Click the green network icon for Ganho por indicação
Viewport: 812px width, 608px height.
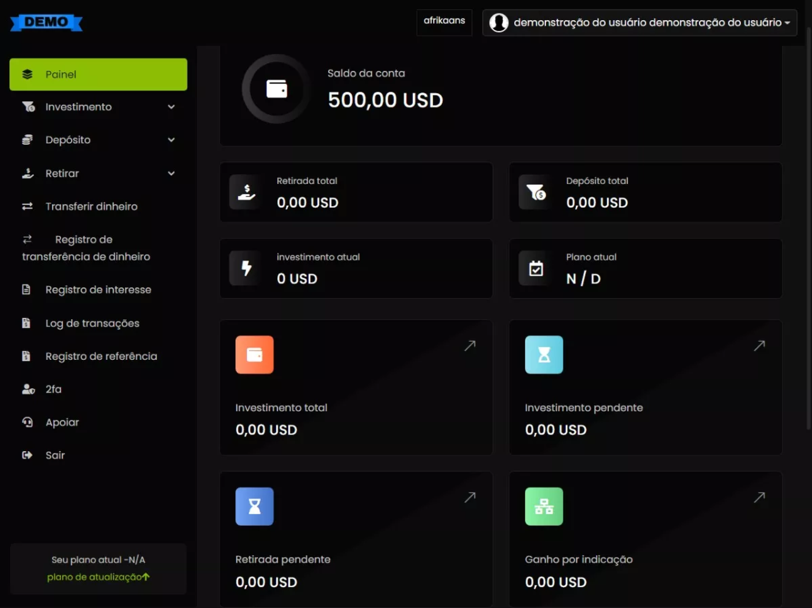point(544,506)
